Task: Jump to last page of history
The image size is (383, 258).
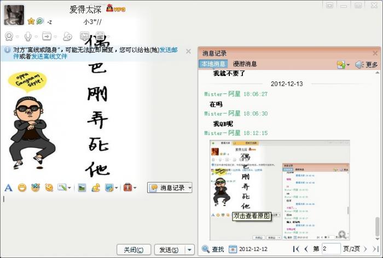Action: click(375, 249)
